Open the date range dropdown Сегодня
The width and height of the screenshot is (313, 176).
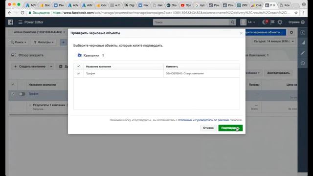[x=274, y=41]
